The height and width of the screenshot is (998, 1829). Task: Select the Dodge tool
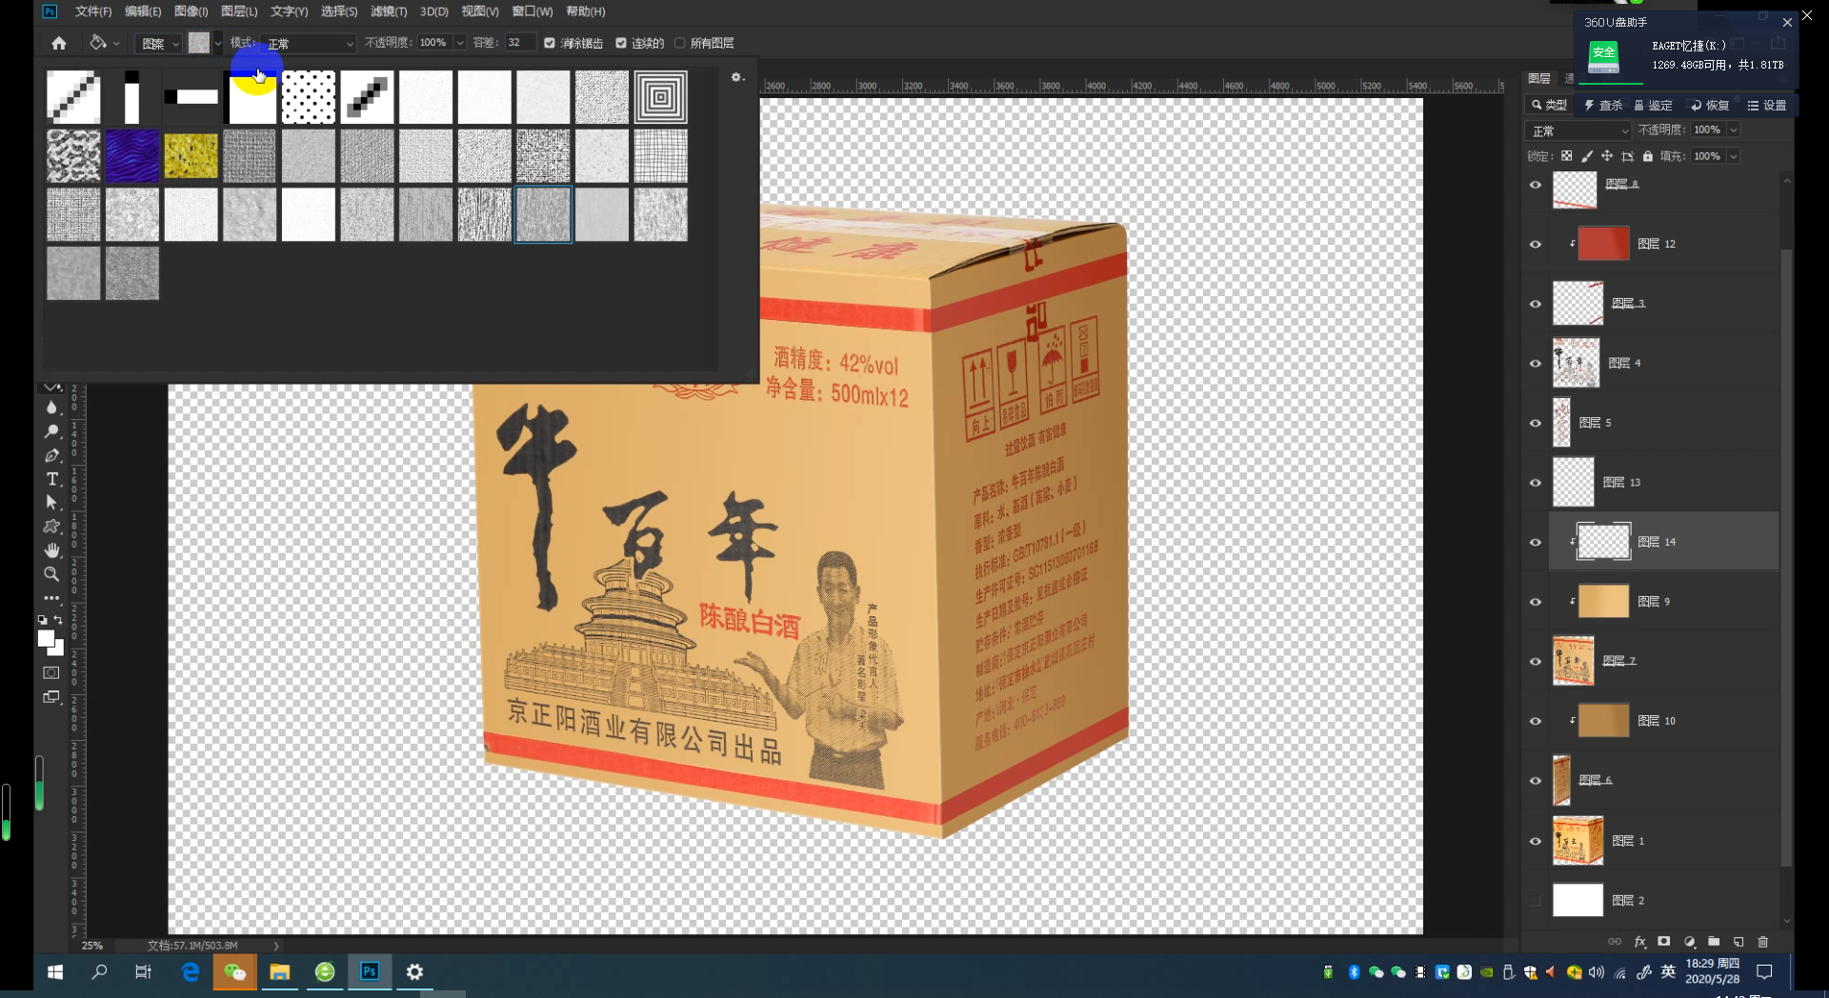(x=51, y=431)
